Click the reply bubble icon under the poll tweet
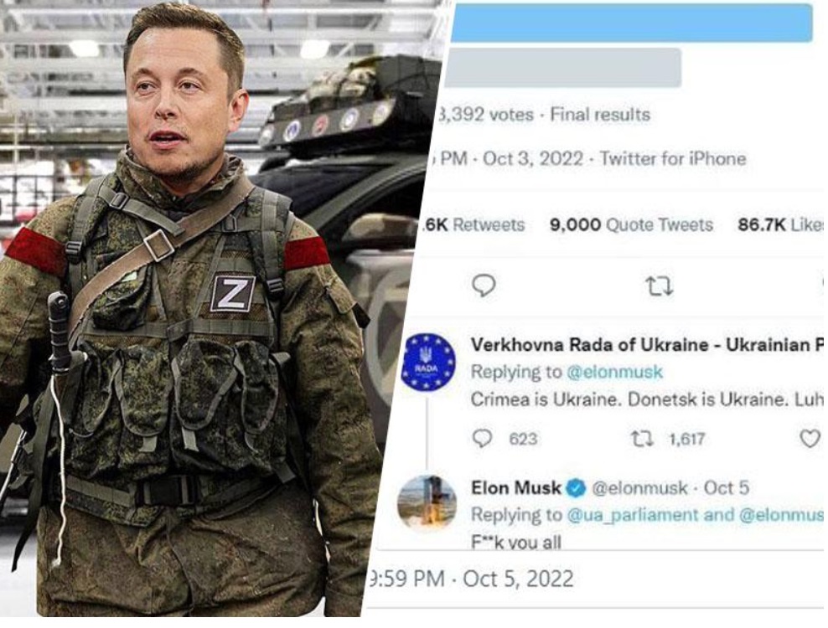 point(484,286)
